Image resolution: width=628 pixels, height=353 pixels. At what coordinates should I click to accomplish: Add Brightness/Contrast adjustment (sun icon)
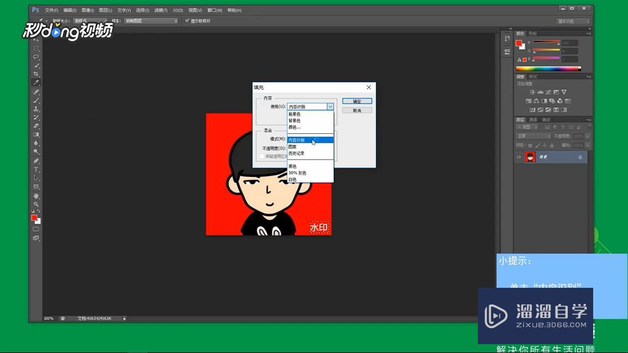(x=532, y=92)
